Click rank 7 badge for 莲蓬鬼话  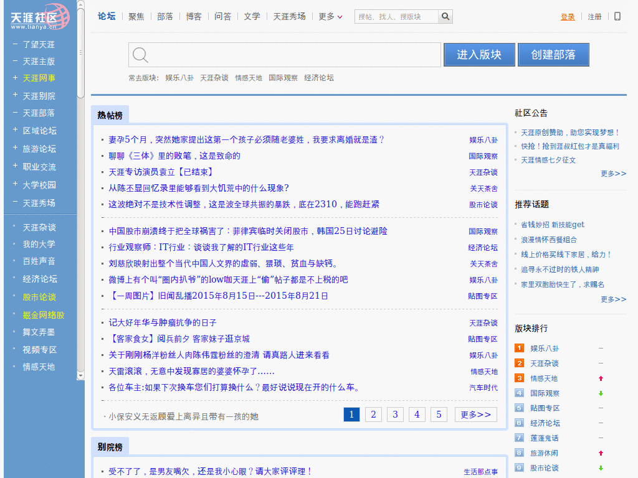[519, 438]
